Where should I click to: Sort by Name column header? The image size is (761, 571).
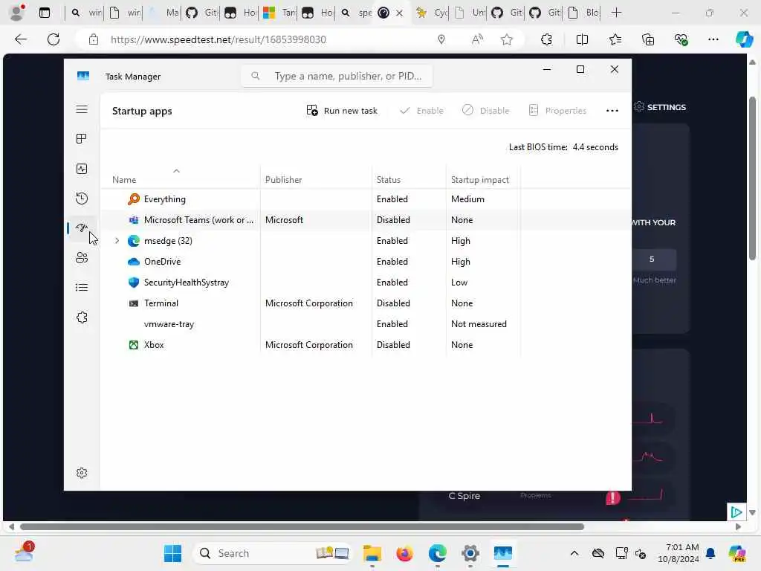point(124,180)
